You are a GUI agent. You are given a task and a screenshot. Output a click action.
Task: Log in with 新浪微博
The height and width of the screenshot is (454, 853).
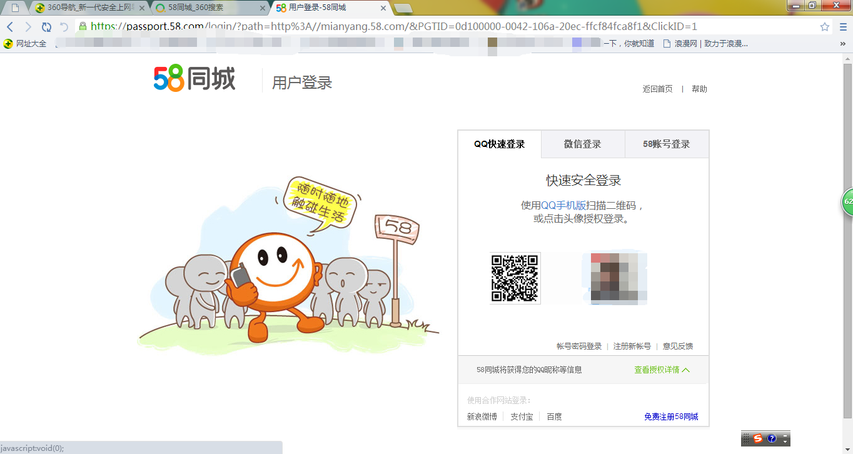point(482,416)
